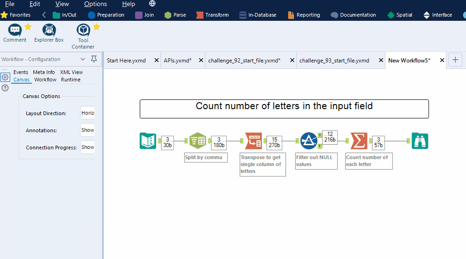Image resolution: width=466 pixels, height=259 pixels.
Task: Toggle favorite star on Tool Container
Action: [x=96, y=27]
